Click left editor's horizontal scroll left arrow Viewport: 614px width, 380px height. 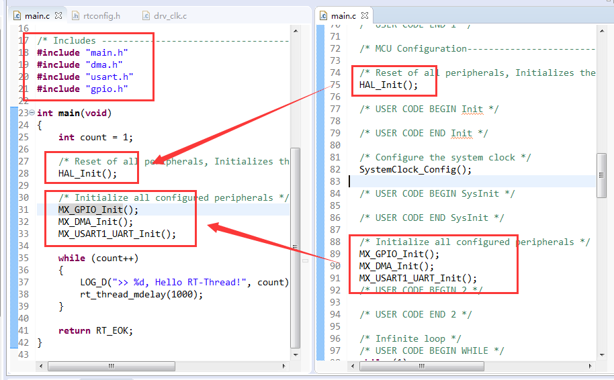pyautogui.click(x=42, y=367)
